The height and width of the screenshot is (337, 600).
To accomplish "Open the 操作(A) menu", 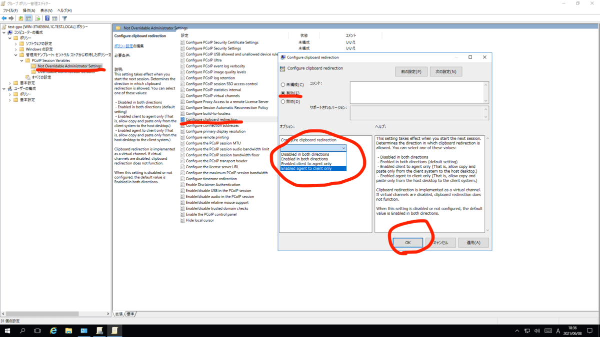I will tap(29, 10).
